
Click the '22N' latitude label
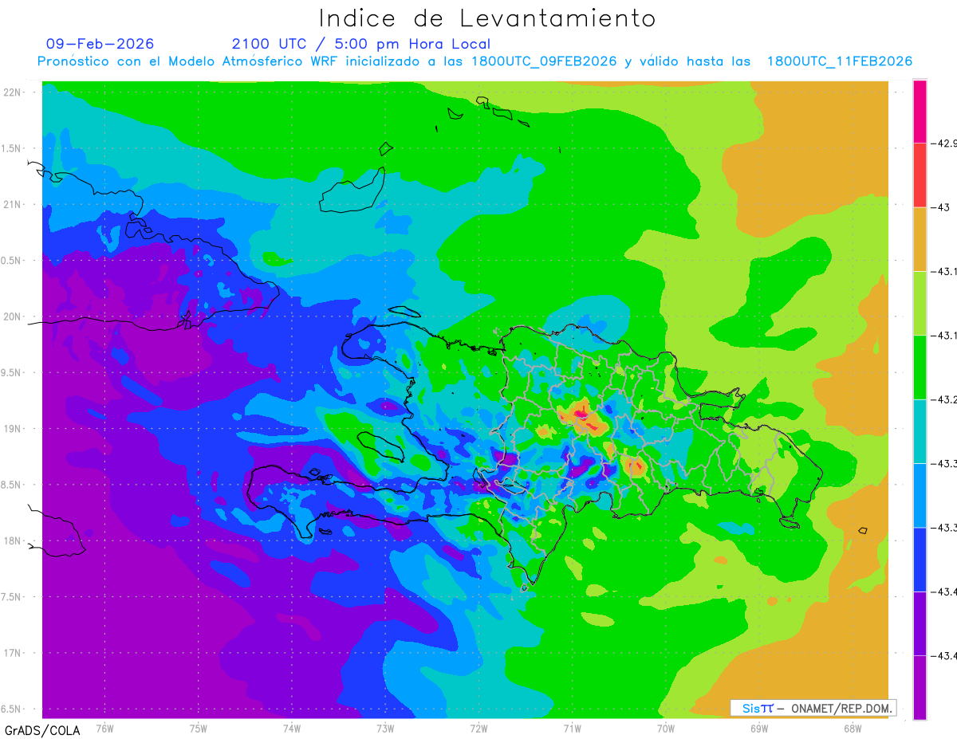click(13, 92)
